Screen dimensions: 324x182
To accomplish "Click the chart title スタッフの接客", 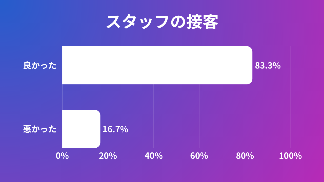I will (x=162, y=22).
